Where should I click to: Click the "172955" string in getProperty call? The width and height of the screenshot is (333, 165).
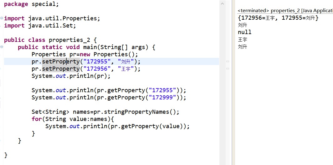click(x=163, y=90)
